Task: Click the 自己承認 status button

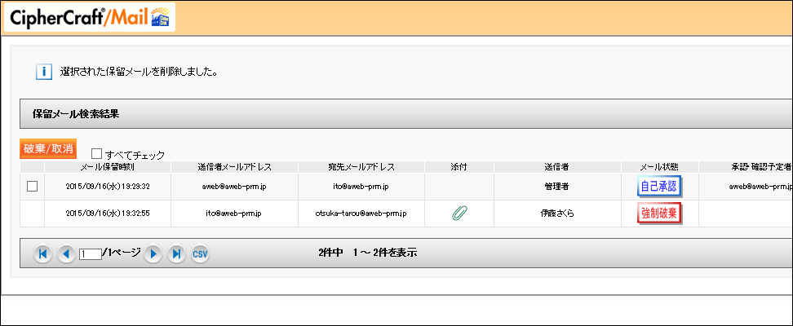Action: click(x=659, y=187)
